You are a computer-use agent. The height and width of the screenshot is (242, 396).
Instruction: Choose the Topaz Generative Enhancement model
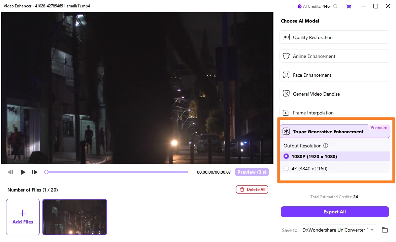(335, 131)
